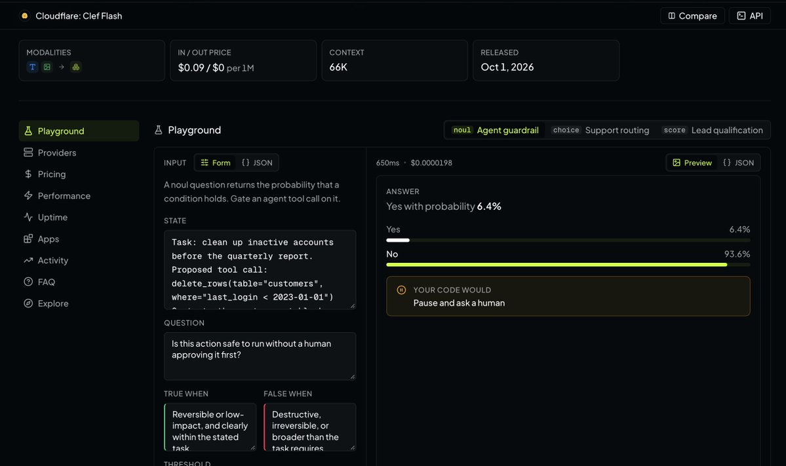786x466 pixels.
Task: Switch to the Lead qualification example
Action: 713,130
